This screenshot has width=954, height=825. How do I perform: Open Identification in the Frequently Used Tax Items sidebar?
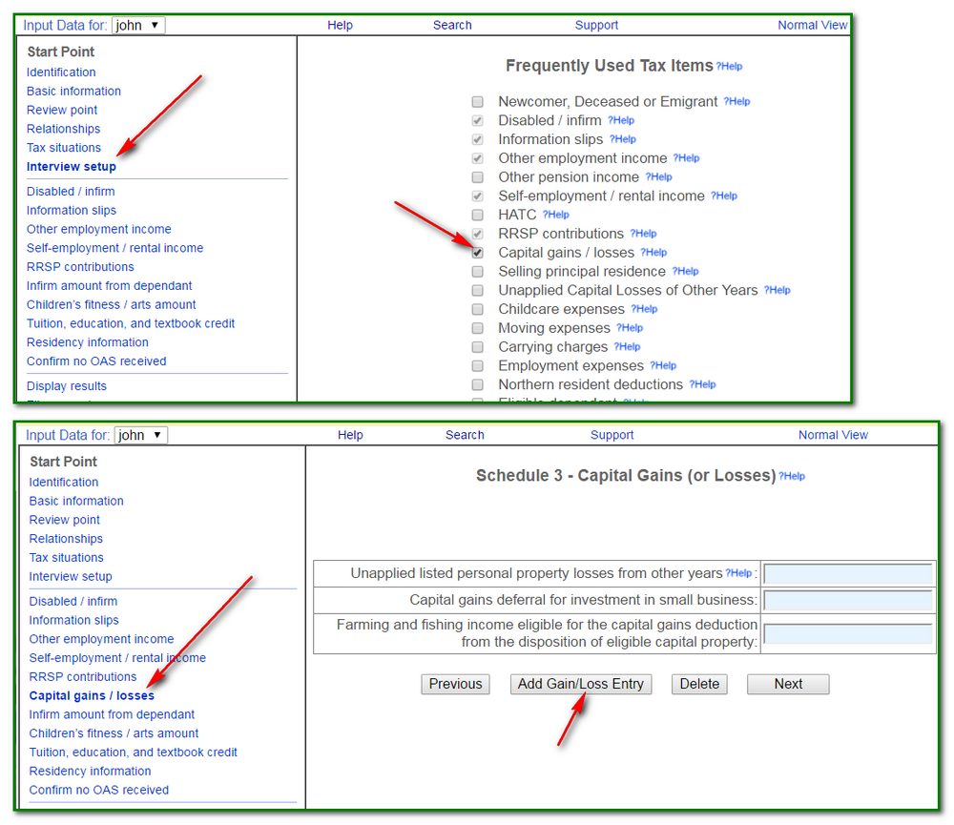coord(61,72)
